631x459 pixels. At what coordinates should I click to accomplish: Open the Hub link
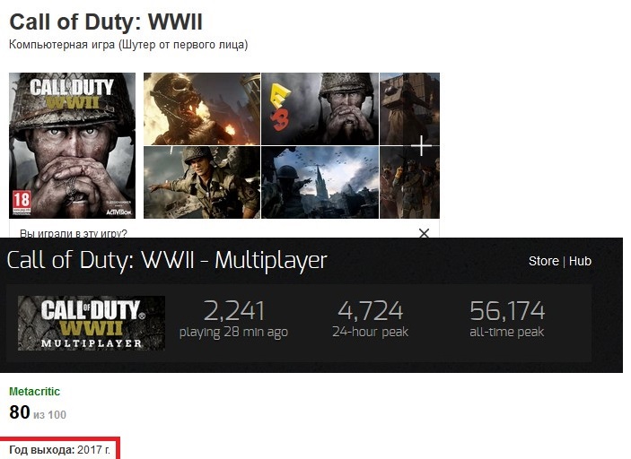(x=580, y=261)
